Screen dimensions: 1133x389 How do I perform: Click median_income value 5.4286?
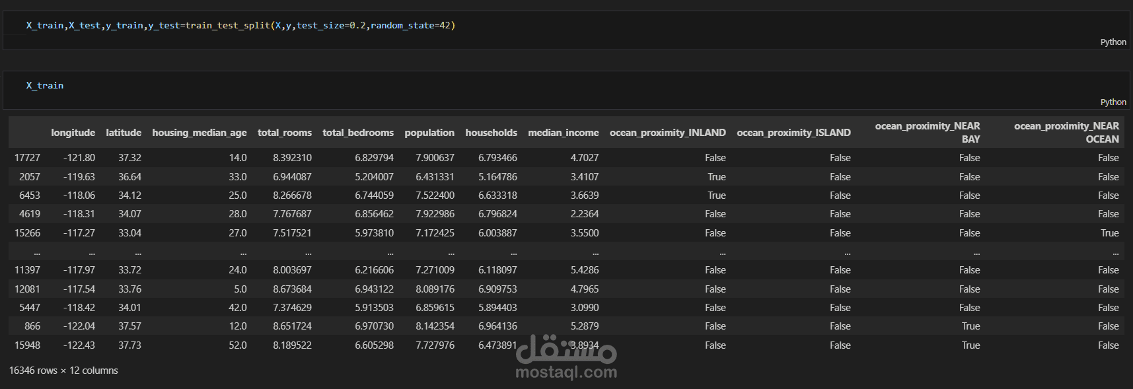point(585,270)
